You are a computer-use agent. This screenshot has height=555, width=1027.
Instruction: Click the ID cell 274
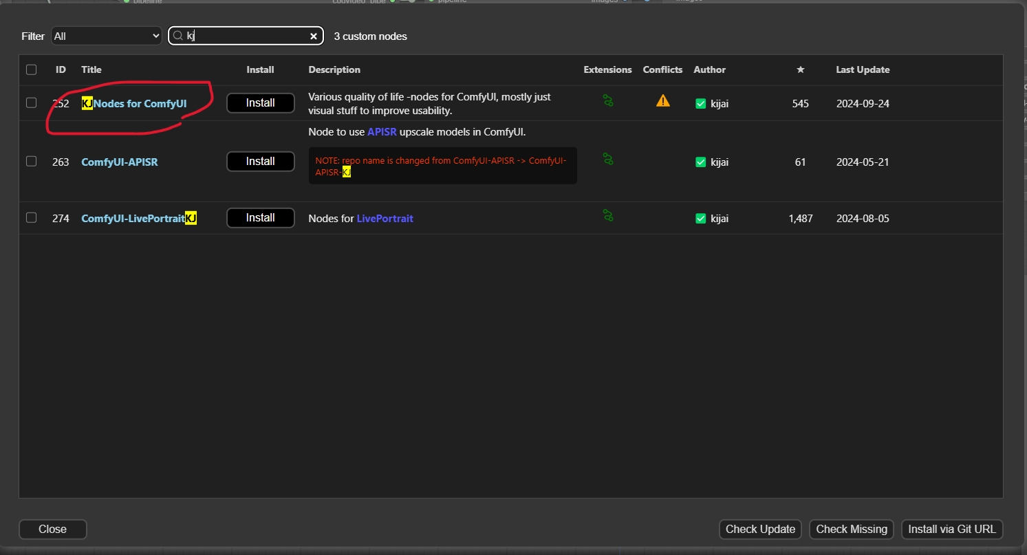(x=61, y=219)
